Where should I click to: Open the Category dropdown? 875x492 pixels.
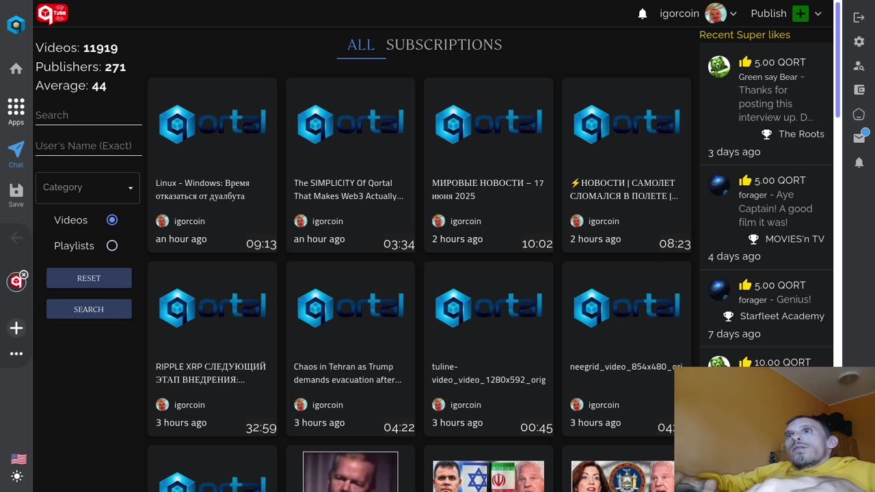(x=87, y=187)
